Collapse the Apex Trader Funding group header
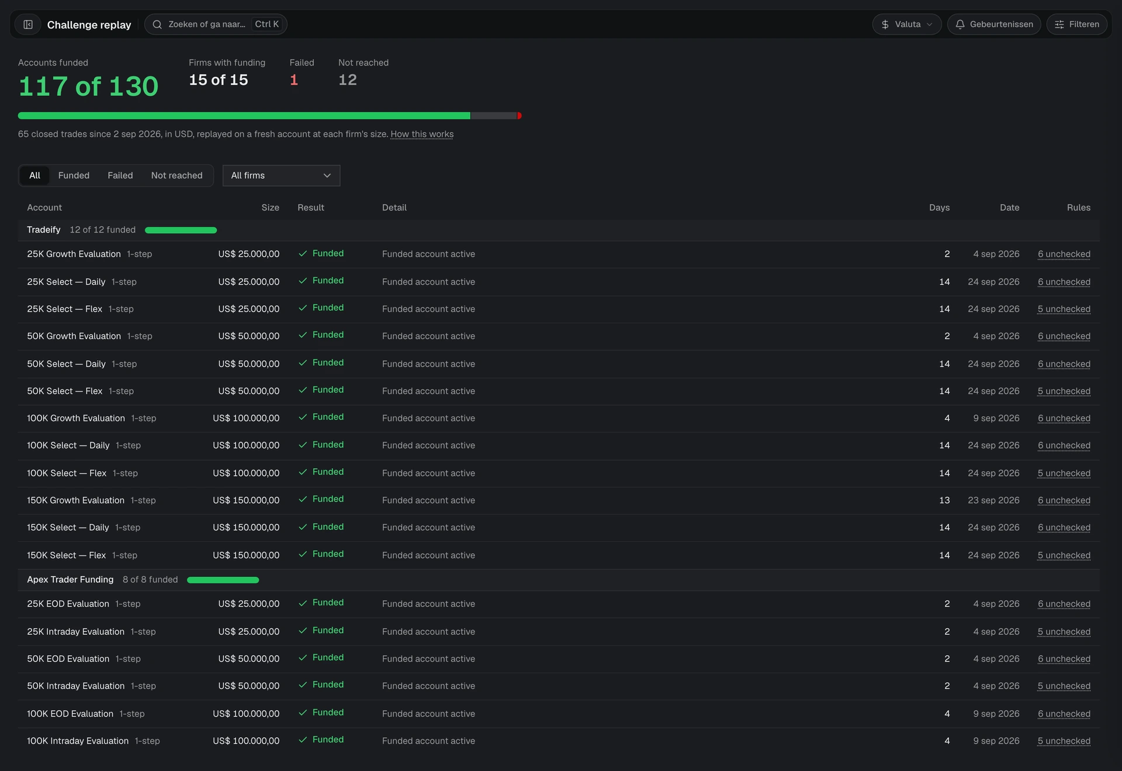This screenshot has height=771, width=1122. (559, 579)
